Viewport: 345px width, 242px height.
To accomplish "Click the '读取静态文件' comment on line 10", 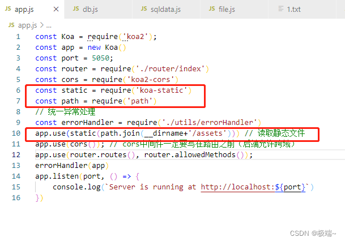I will click(281, 133).
